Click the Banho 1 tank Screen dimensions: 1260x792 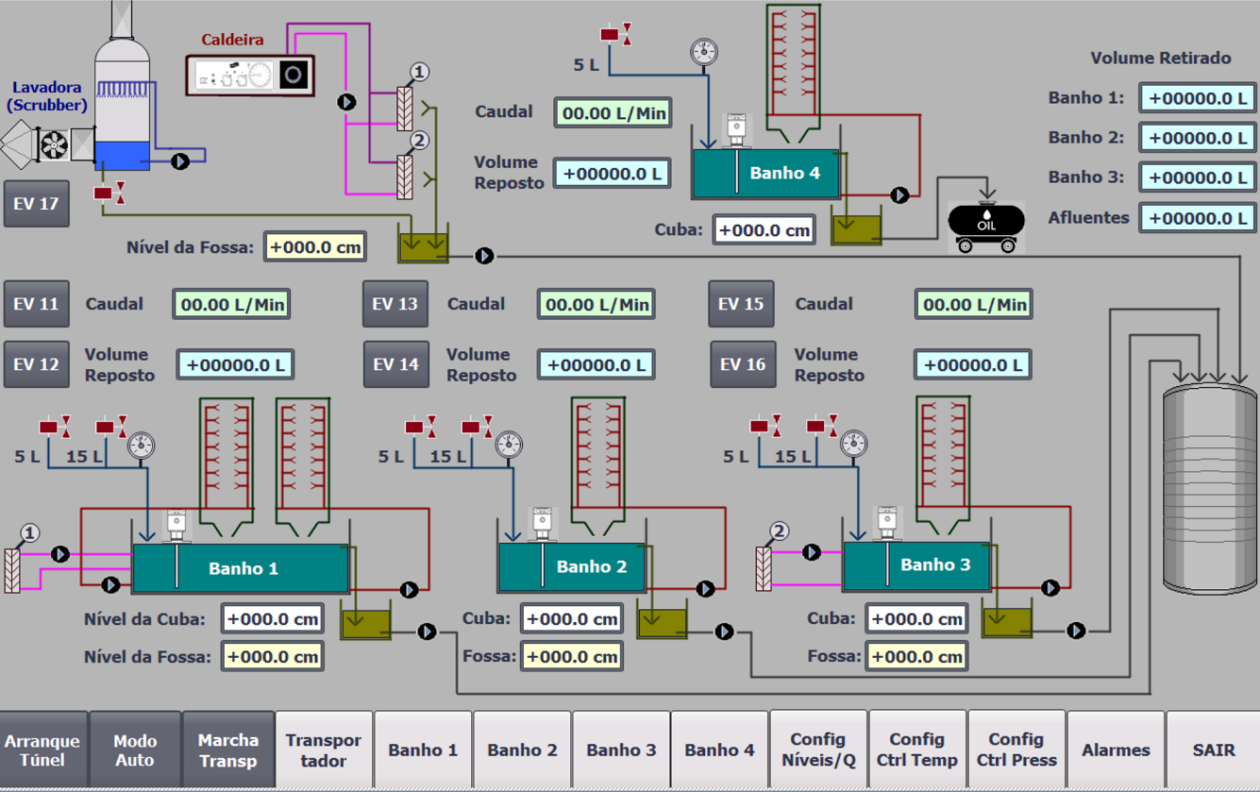click(242, 569)
